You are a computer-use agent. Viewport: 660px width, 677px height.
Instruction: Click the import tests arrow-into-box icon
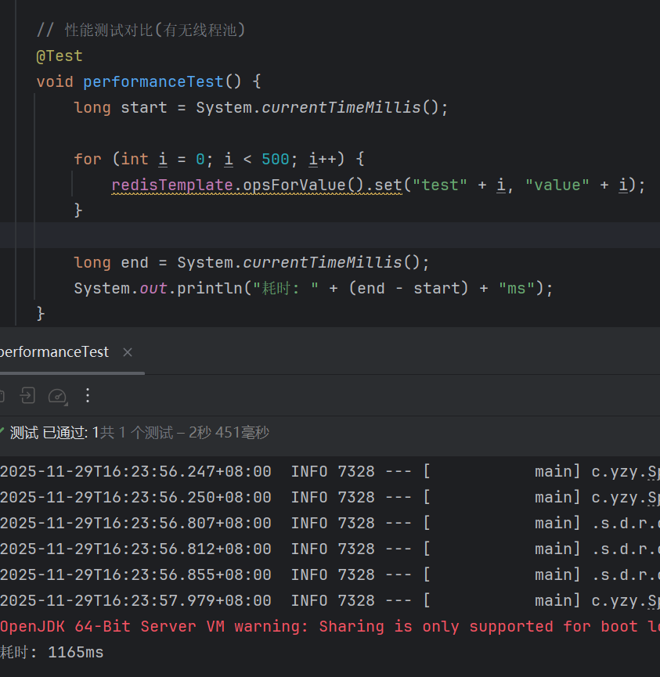pyautogui.click(x=27, y=395)
